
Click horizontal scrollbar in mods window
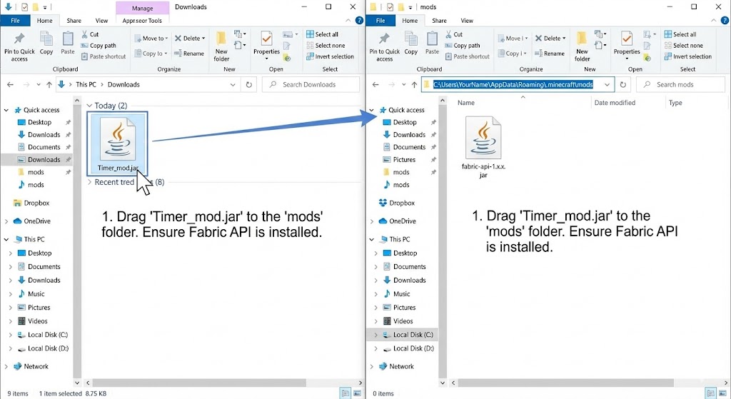click(x=566, y=383)
